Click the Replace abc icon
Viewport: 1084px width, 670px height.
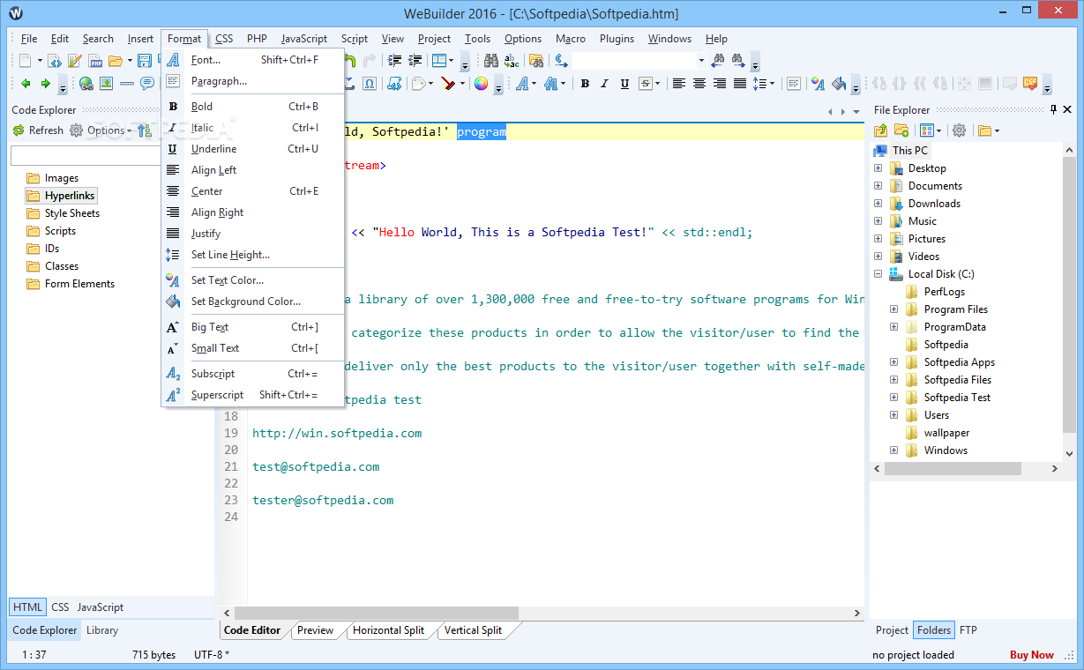click(x=512, y=61)
